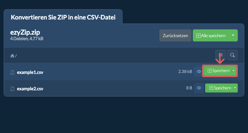This screenshot has height=133, width=248.
Task: Expand the Alle speichern dropdown arrow
Action: pyautogui.click(x=233, y=36)
